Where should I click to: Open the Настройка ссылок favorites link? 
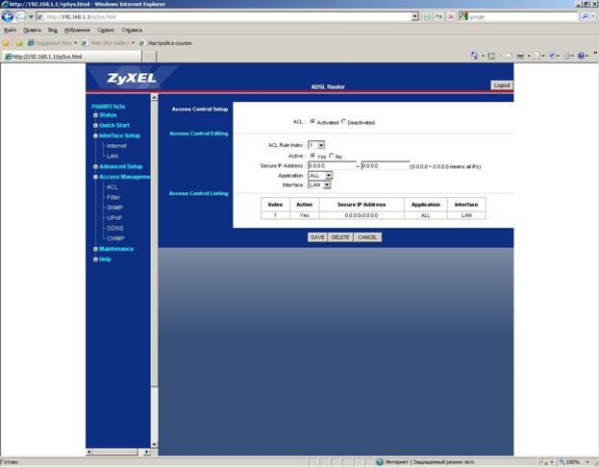(166, 43)
